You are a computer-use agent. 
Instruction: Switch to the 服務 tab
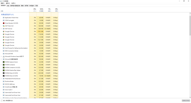(x=37, y=6)
